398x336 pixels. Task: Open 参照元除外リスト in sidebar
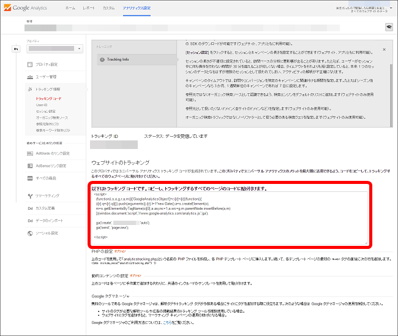point(48,124)
